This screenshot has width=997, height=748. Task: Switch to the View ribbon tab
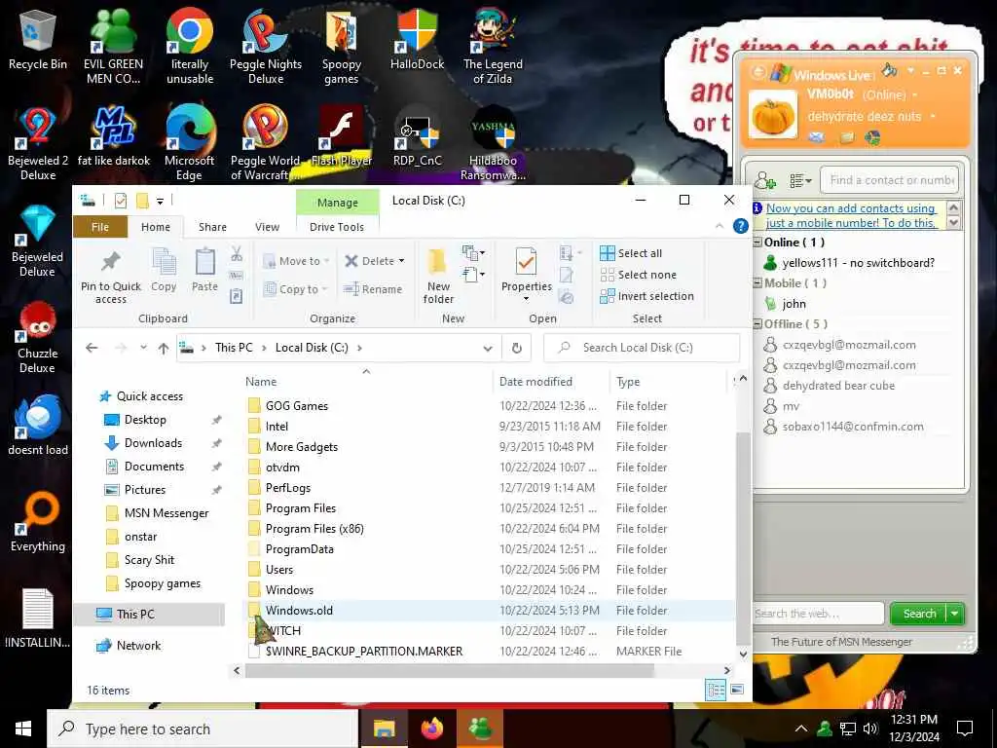tap(267, 227)
